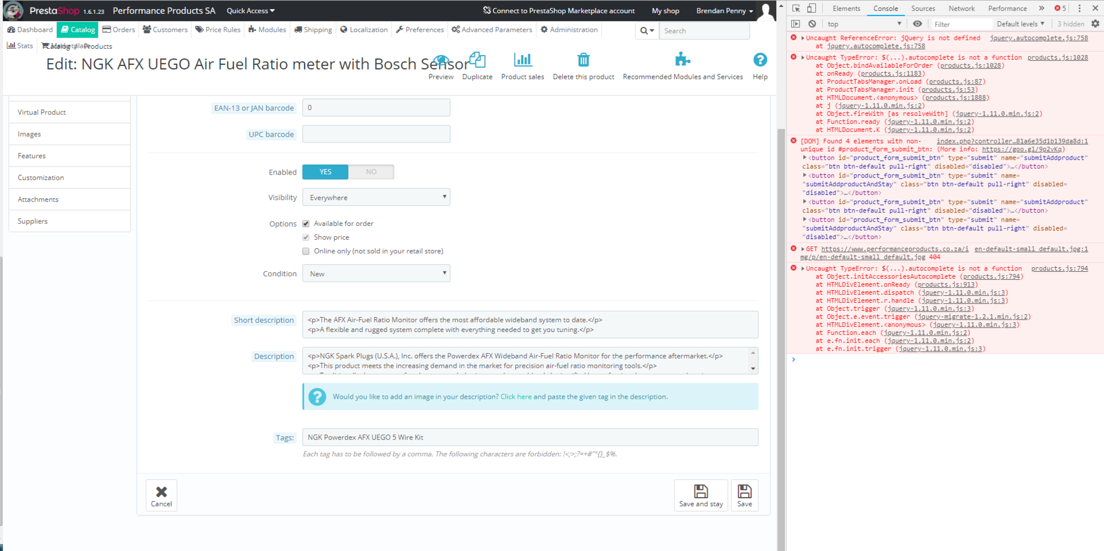This screenshot has height=551, width=1104.
Task: Click the DevTools error count badge
Action: [x=1060, y=8]
